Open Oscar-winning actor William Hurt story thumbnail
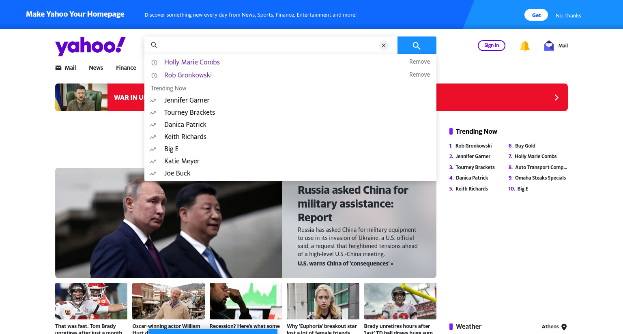The image size is (623, 334). click(168, 301)
